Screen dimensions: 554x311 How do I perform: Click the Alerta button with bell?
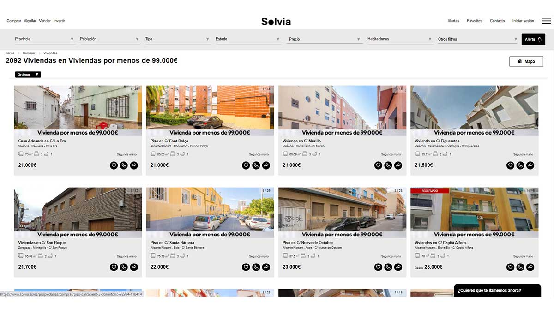point(533,39)
